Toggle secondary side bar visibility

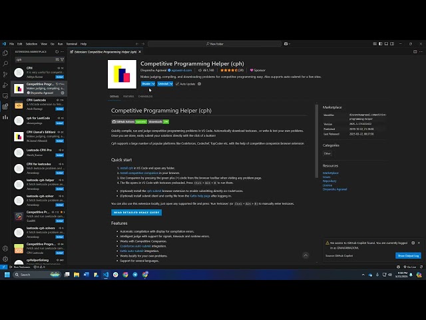(x=392, y=44)
